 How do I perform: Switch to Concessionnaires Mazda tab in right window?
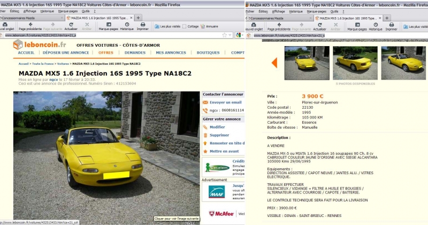click(x=279, y=18)
